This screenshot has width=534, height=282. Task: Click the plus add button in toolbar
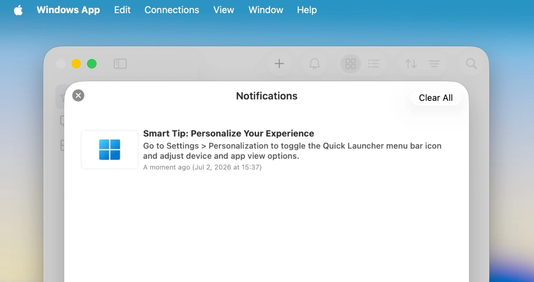coord(279,64)
